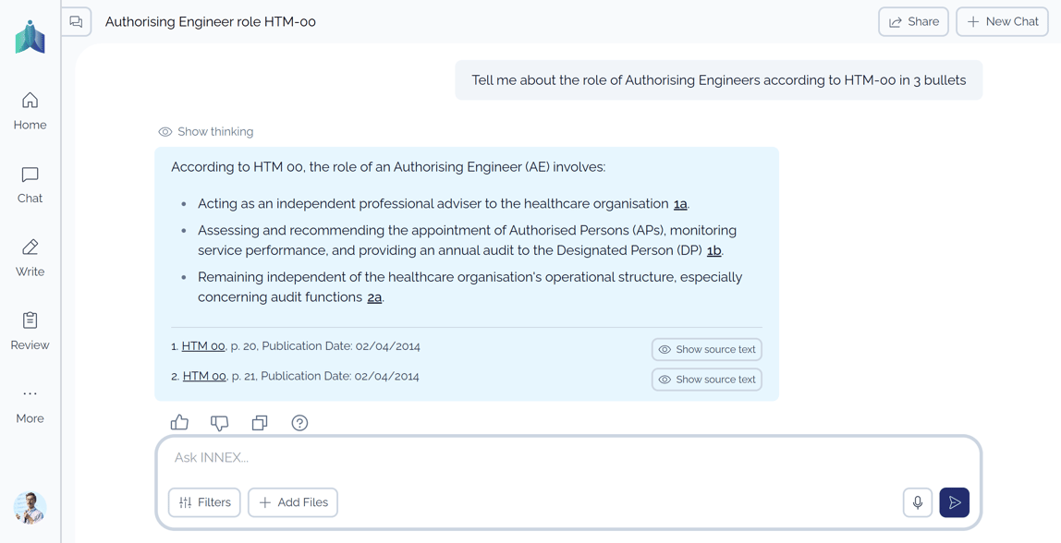Give the response a thumbs down

point(219,423)
